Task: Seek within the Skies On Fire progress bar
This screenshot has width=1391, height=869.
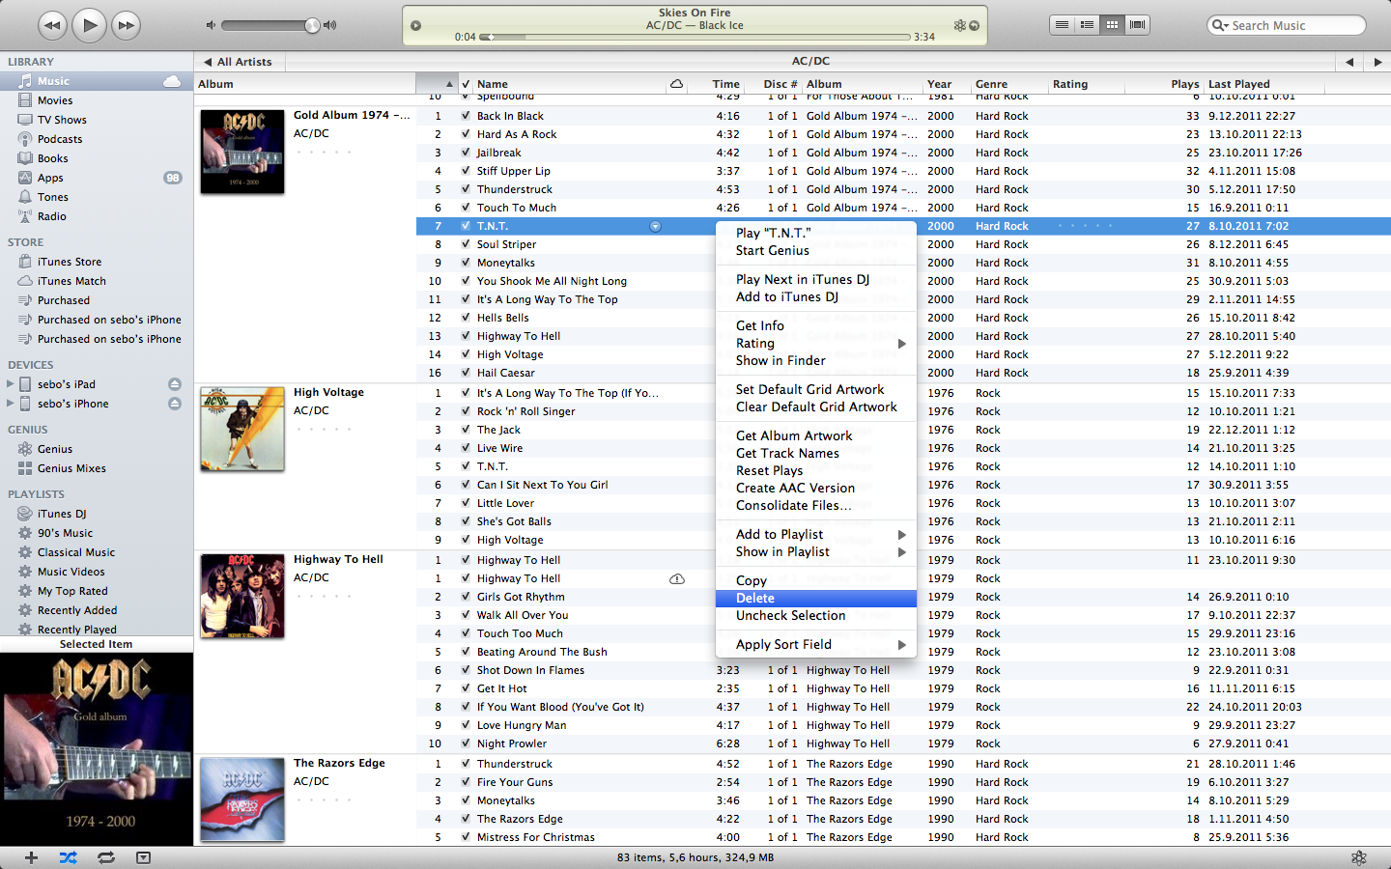Action: pos(695,37)
